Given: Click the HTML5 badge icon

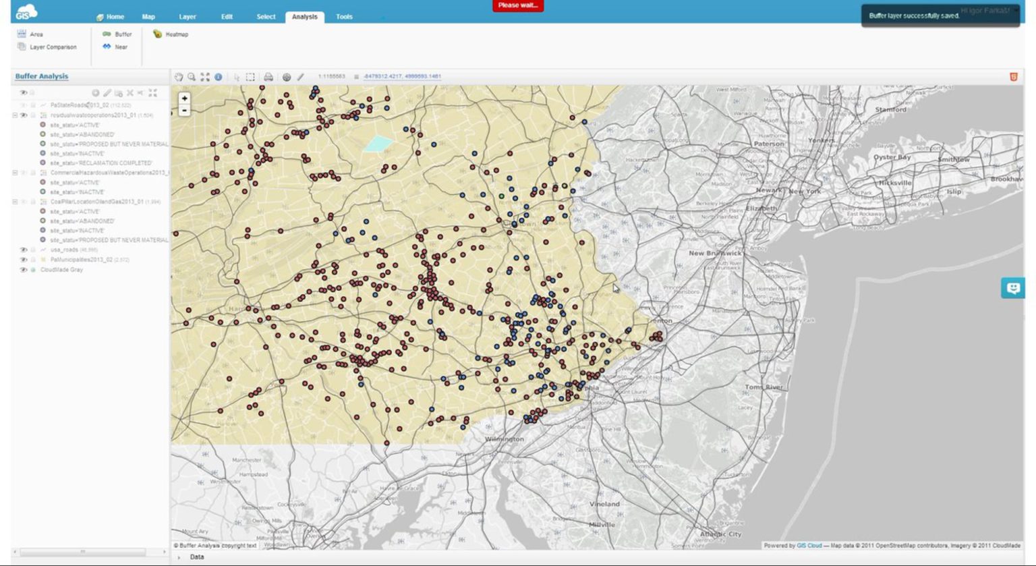Looking at the screenshot, I should [x=1013, y=77].
